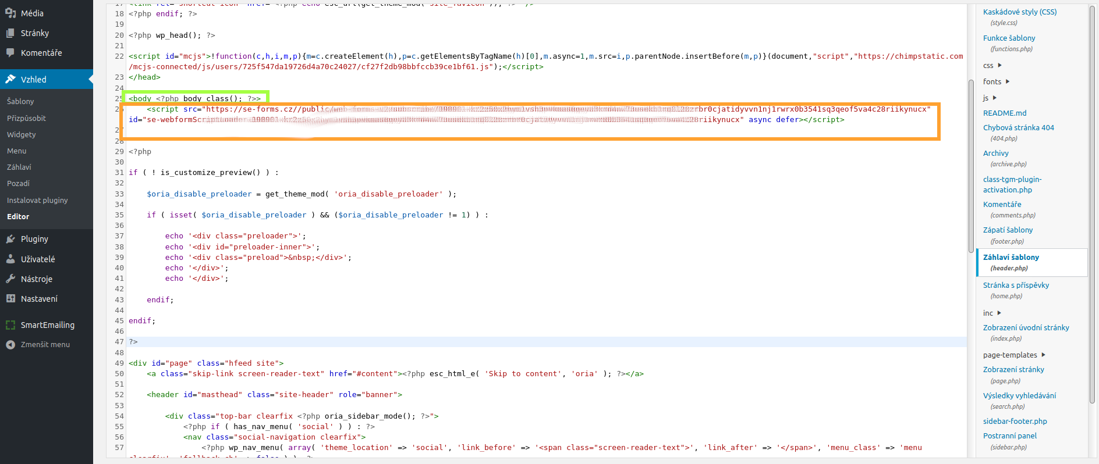Click code text 'endif;' on line 45
This screenshot has width=1099, height=464.
pyautogui.click(x=142, y=321)
